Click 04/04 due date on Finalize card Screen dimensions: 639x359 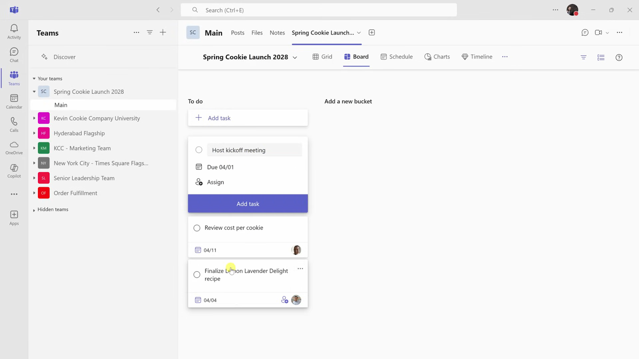[x=206, y=300]
